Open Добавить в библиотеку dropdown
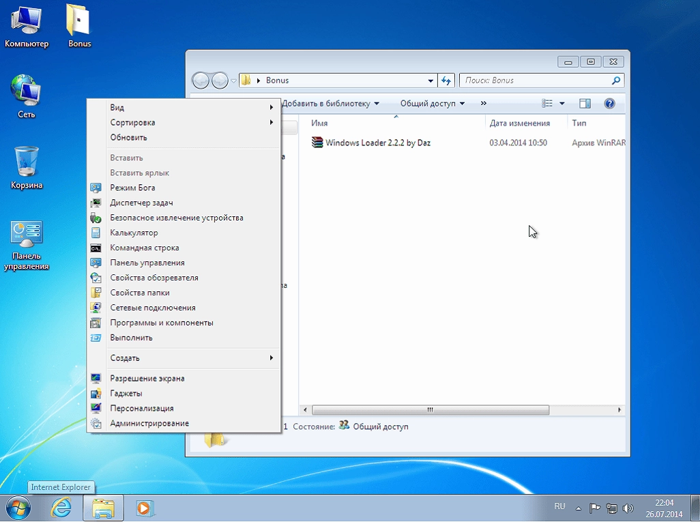Screen dimensions: 700x522 330,104
